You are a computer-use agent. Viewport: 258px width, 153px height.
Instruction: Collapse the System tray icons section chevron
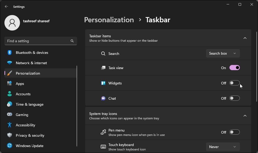(245, 116)
